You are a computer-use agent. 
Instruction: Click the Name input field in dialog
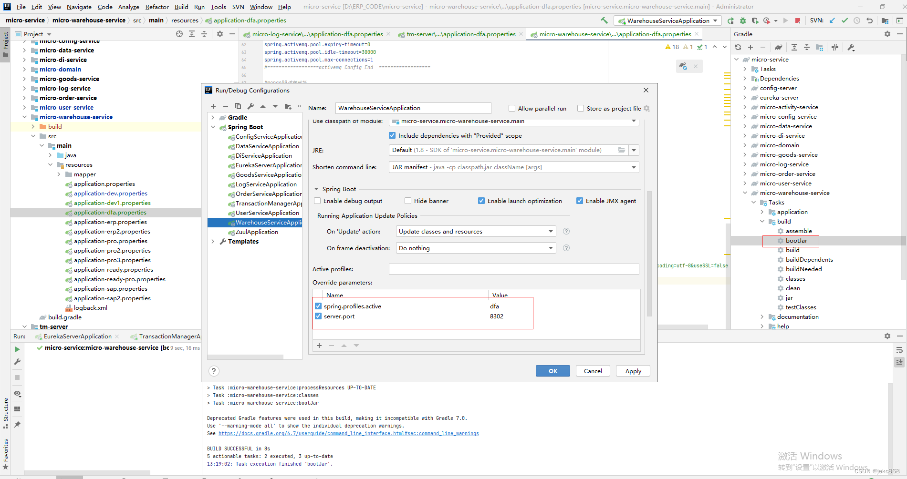[x=413, y=108]
